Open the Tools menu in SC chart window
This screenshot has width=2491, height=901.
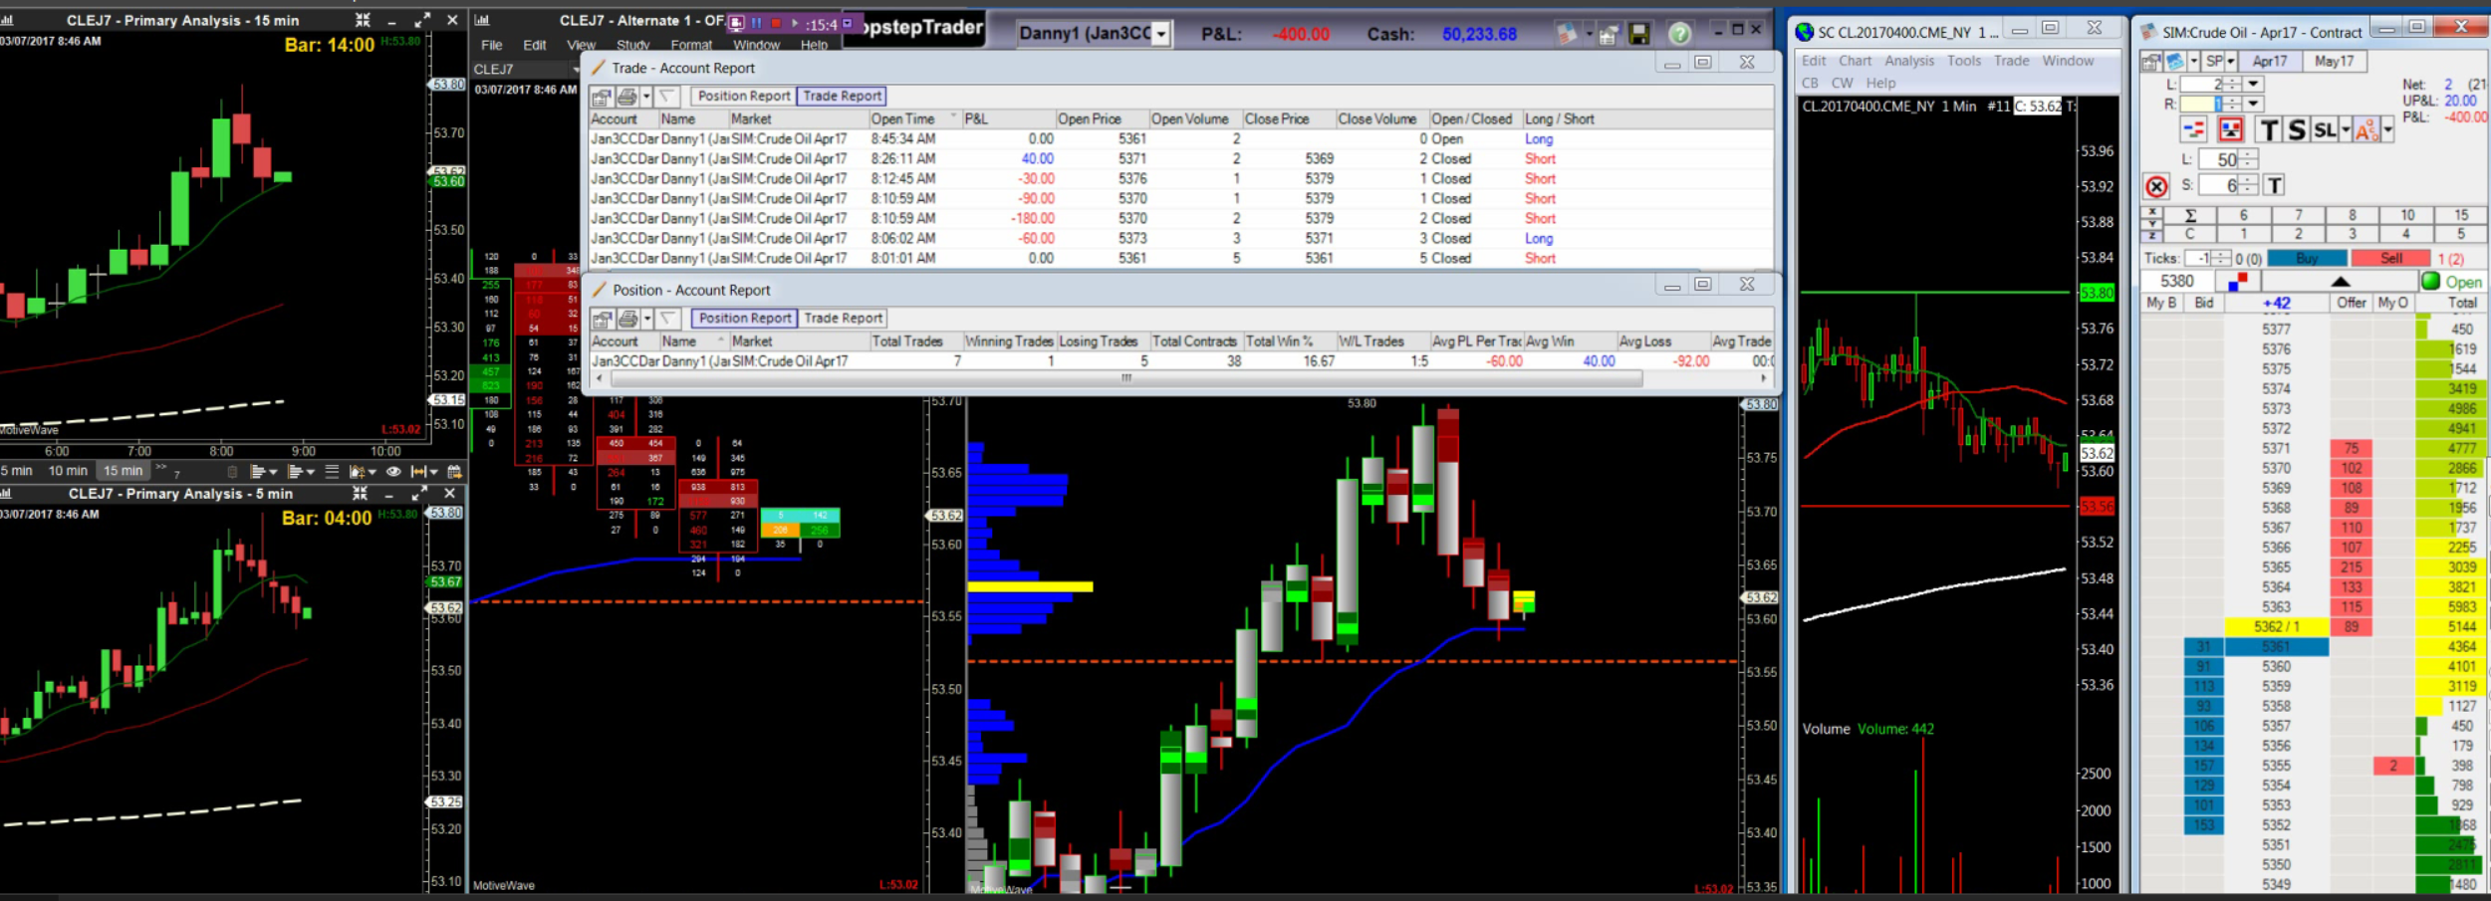(1964, 61)
